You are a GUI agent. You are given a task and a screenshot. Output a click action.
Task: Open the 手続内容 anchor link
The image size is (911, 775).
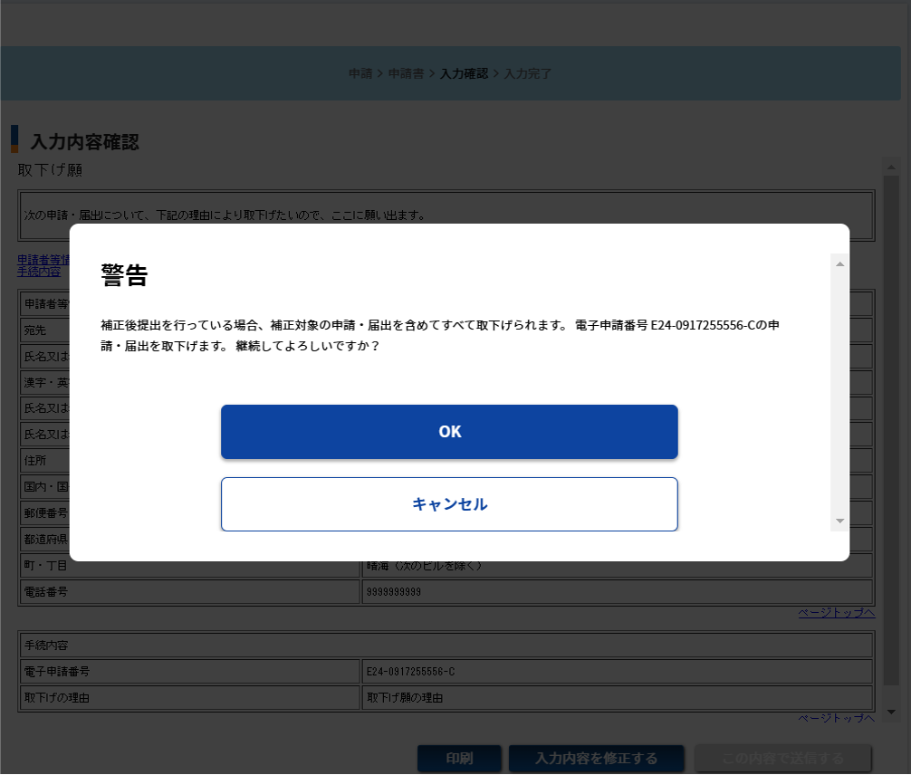pyautogui.click(x=39, y=272)
